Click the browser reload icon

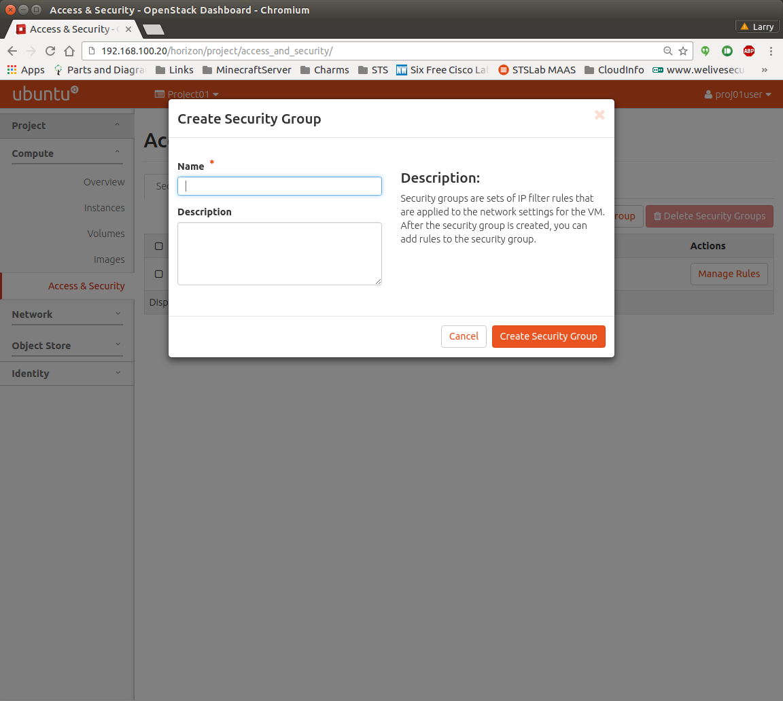50,51
